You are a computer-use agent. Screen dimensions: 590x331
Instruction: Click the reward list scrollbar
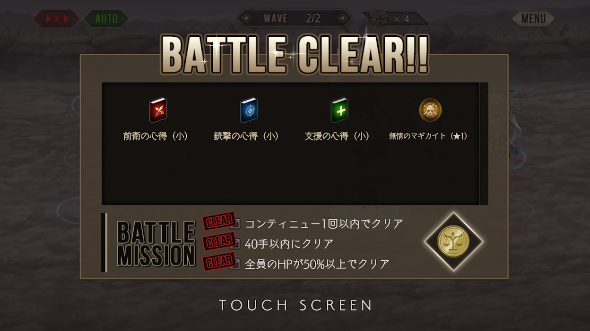click(x=484, y=144)
